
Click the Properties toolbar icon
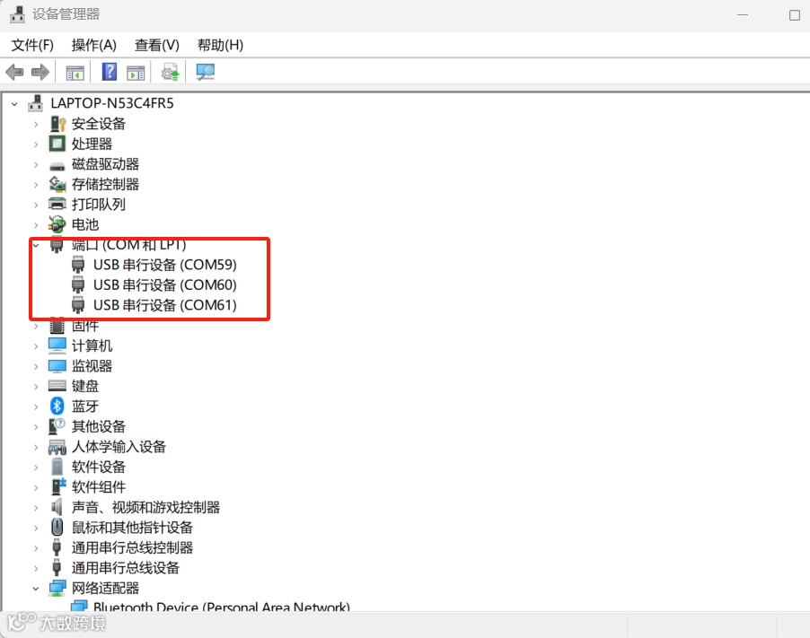[x=136, y=72]
